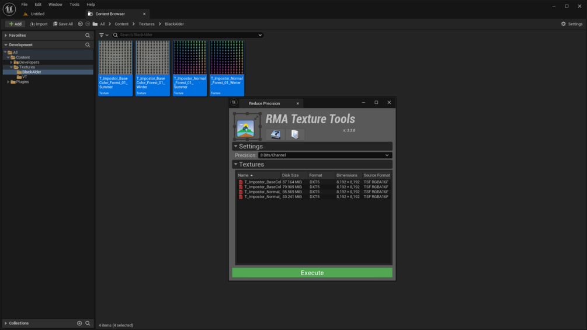Navigate to the Content breadcrumb
Image resolution: width=587 pixels, height=330 pixels.
coord(121,24)
